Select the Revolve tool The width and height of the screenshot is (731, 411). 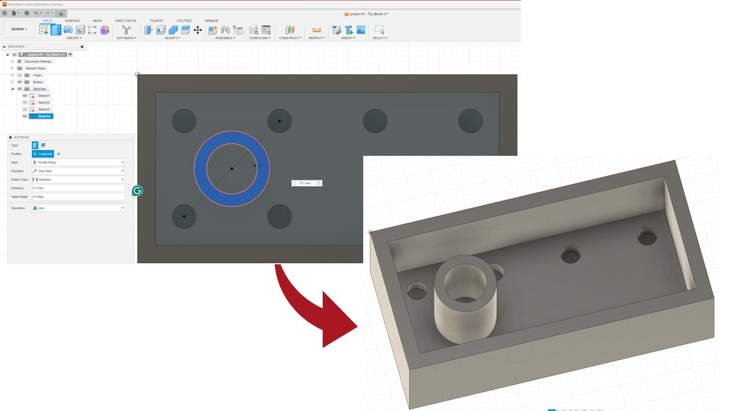tap(68, 30)
